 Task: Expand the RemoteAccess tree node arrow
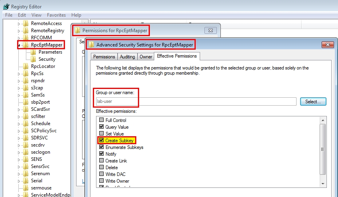(19, 23)
